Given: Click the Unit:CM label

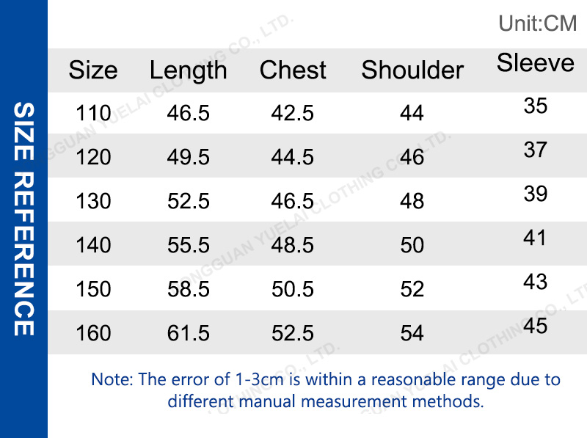Looking at the screenshot, I should tap(538, 23).
